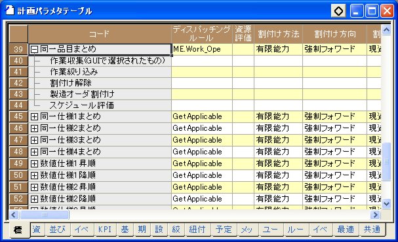The width and height of the screenshot is (398, 242).
Task: Select row header 39
Action: click(18, 49)
